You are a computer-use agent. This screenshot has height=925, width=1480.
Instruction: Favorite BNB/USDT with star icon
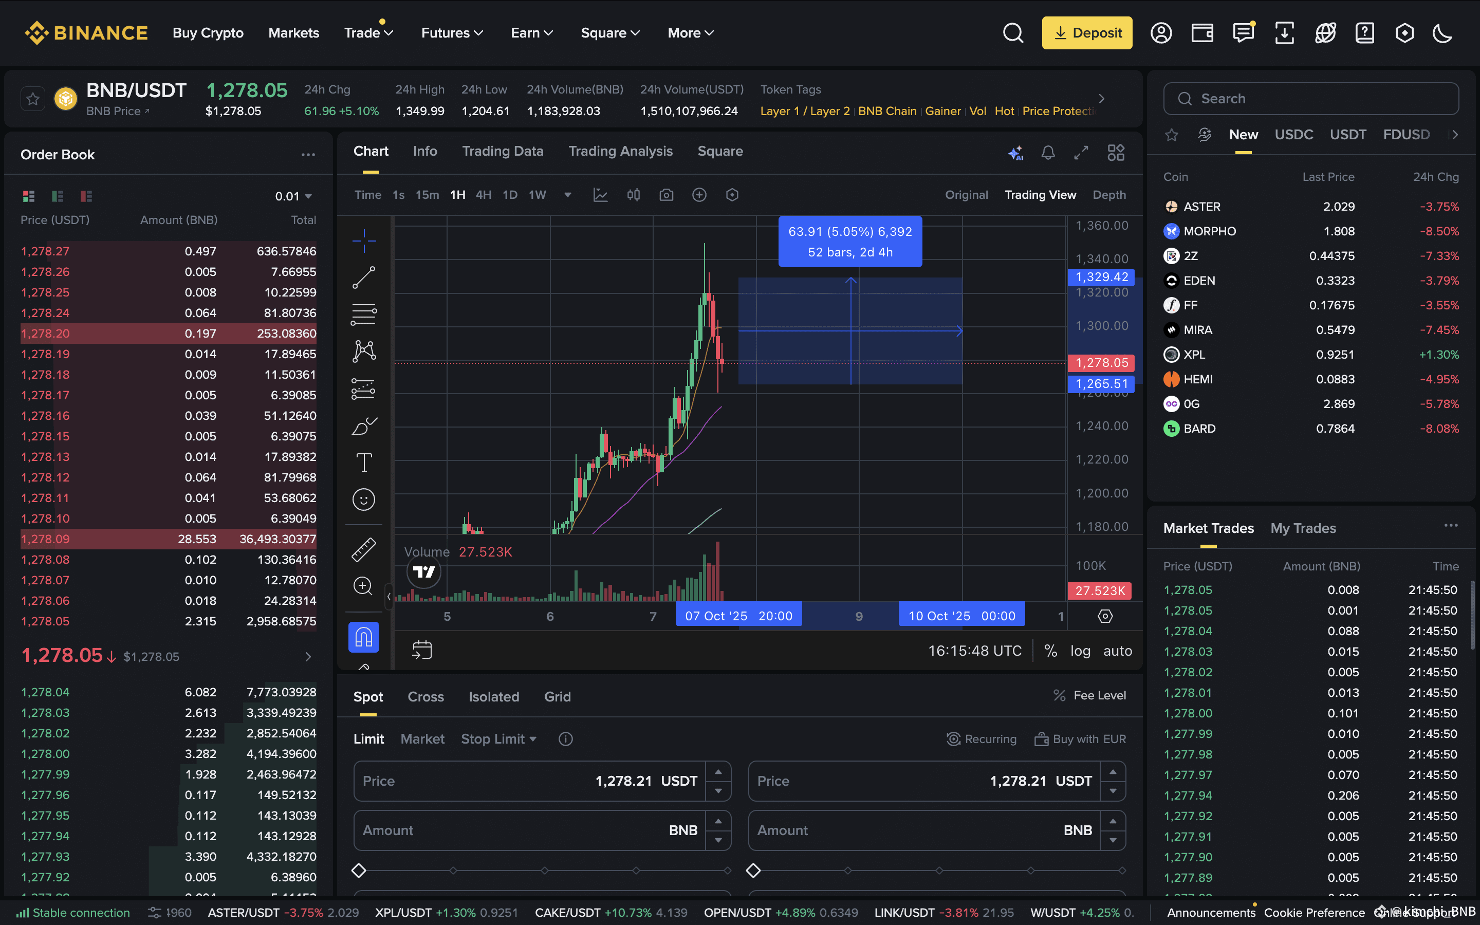[32, 99]
